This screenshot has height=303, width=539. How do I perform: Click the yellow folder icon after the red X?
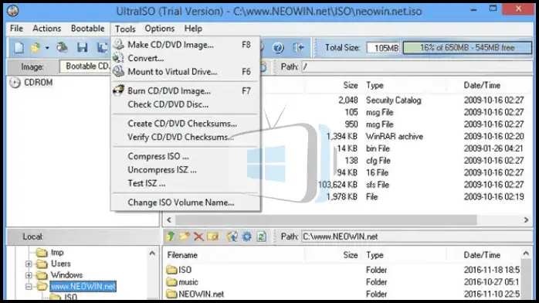[x=213, y=237]
